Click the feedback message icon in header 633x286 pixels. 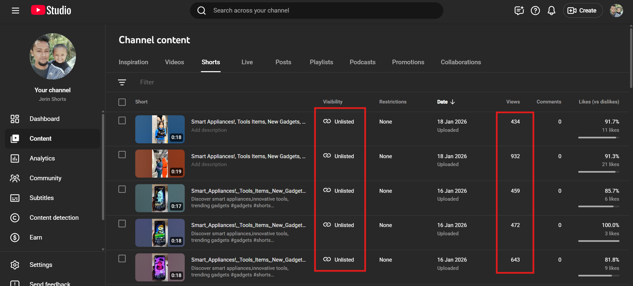[519, 11]
